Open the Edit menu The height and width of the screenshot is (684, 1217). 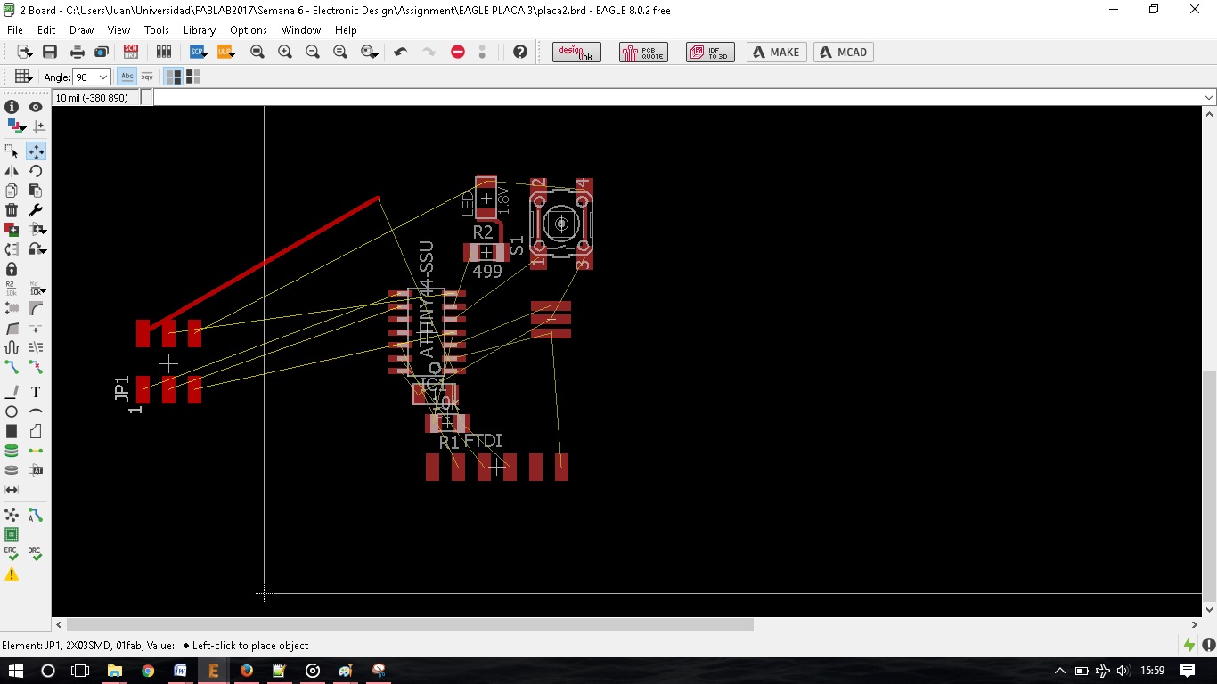click(46, 30)
